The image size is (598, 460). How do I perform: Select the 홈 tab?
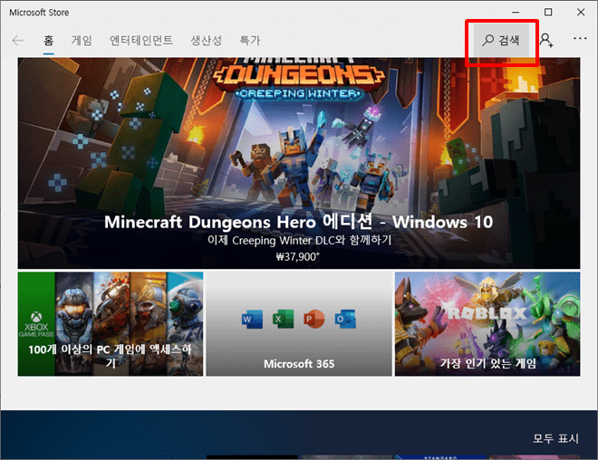tap(48, 41)
